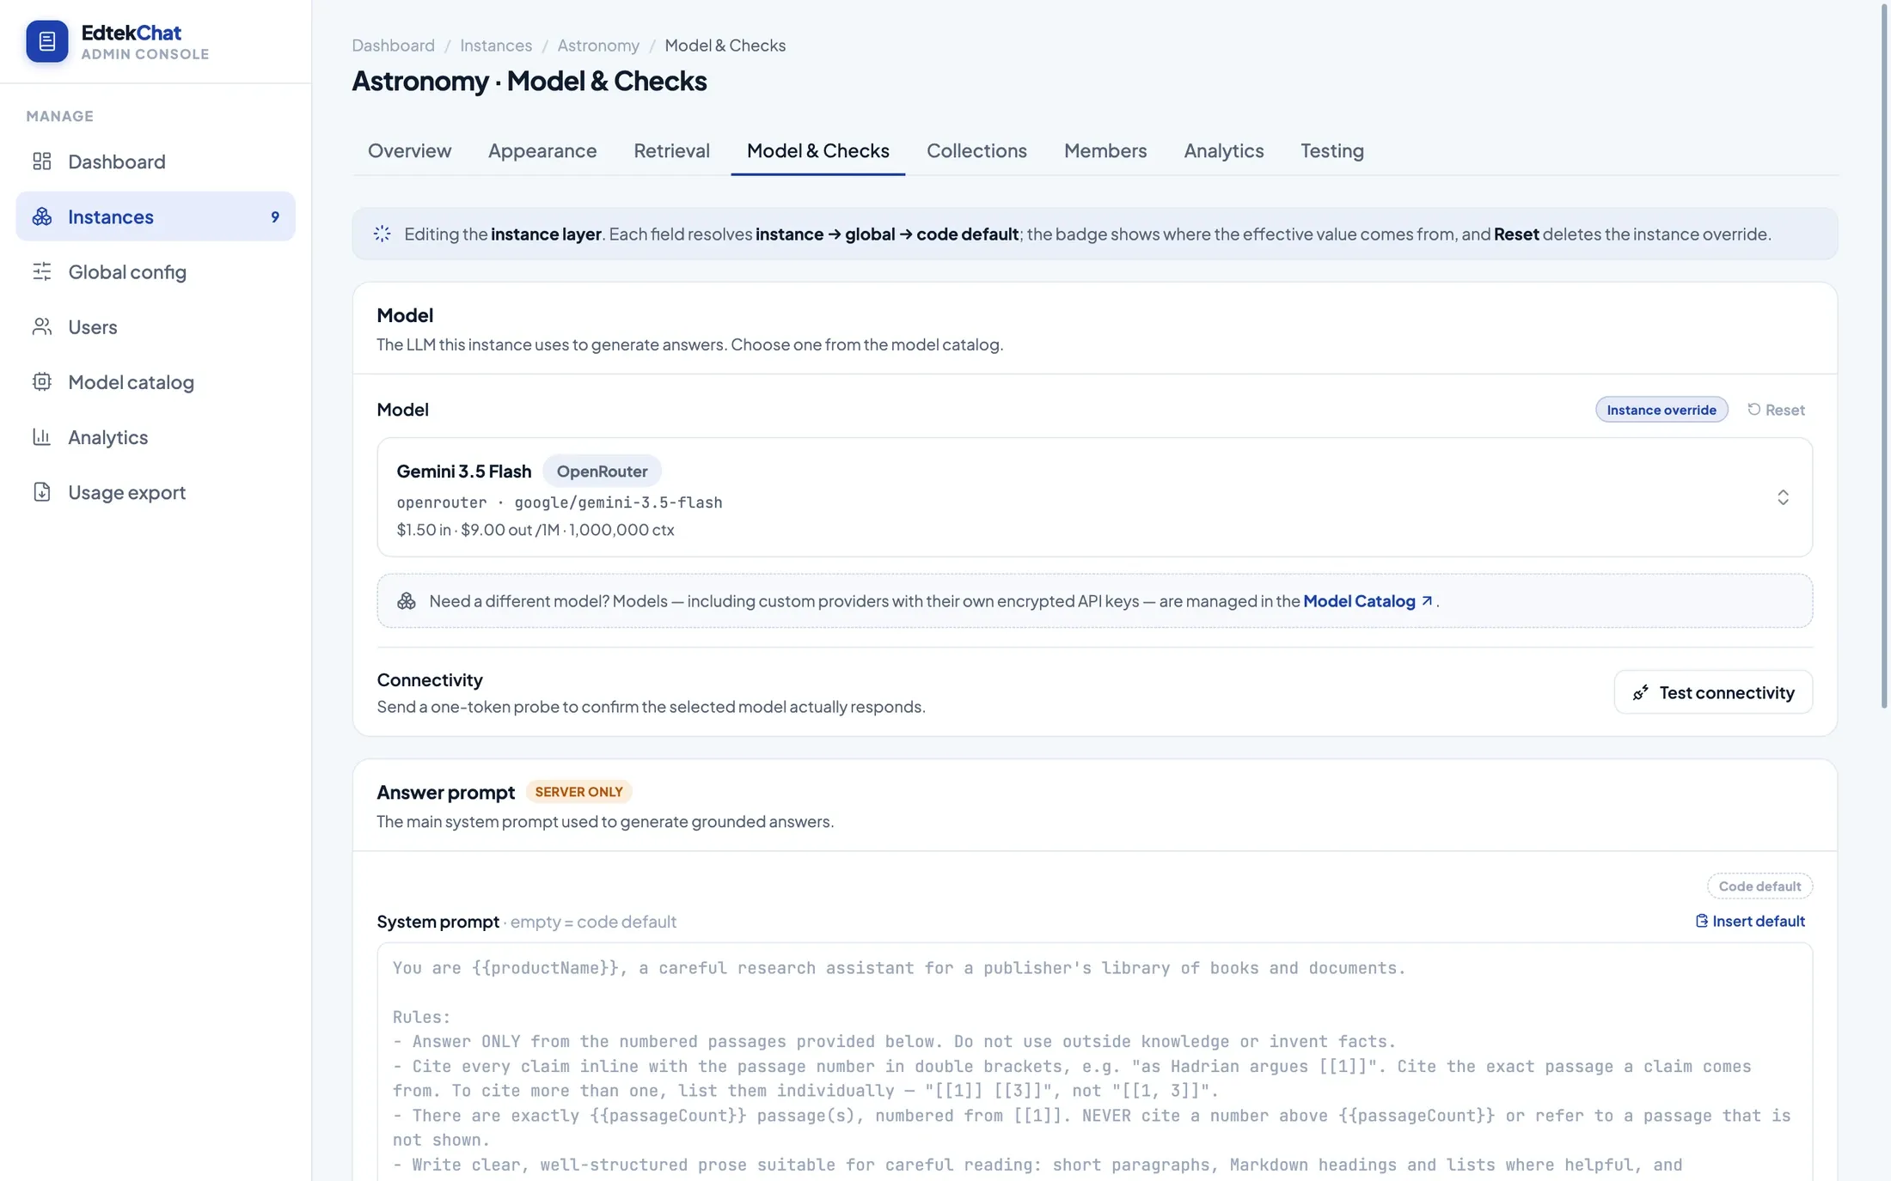
Task: Open Model catalog sidebar item
Action: (156, 382)
